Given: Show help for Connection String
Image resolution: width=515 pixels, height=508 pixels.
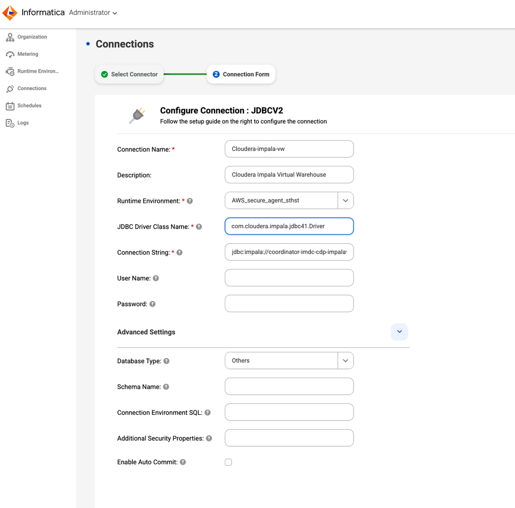Looking at the screenshot, I should [179, 252].
